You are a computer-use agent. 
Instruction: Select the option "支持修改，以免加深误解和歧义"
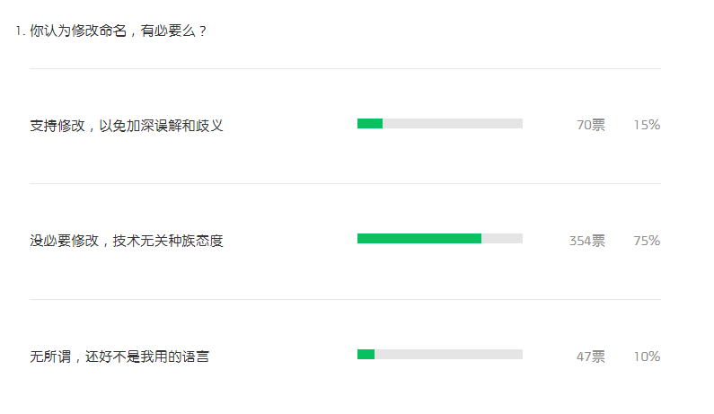point(127,126)
